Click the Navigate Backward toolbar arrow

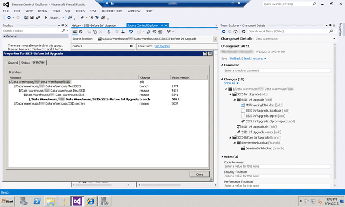tap(9, 18)
